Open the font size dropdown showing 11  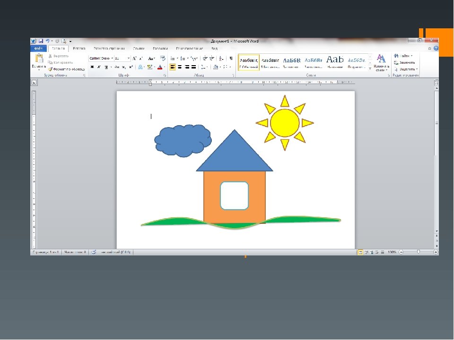pyautogui.click(x=122, y=58)
